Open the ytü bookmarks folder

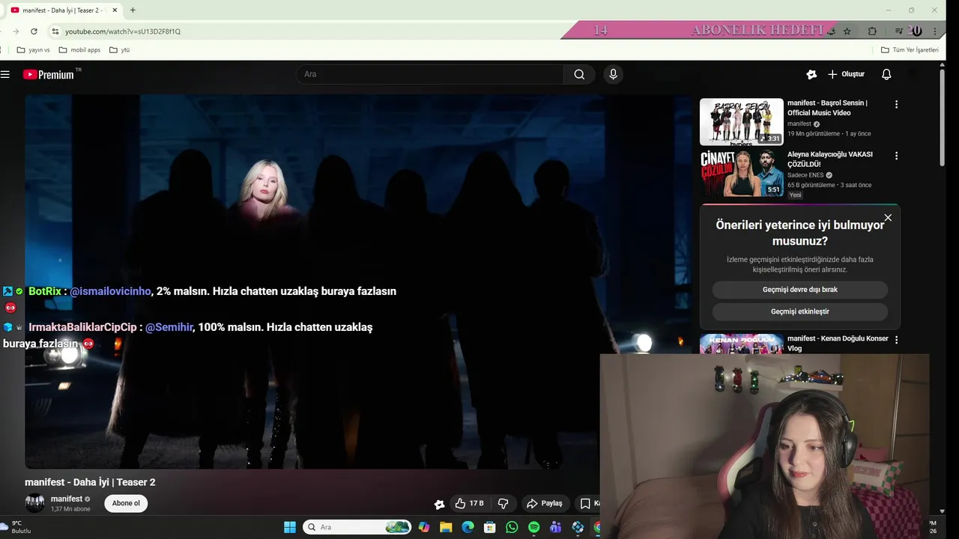click(x=119, y=50)
